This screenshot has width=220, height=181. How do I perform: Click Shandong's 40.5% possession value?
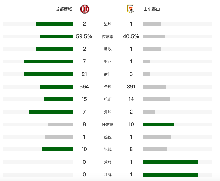pos(131,36)
